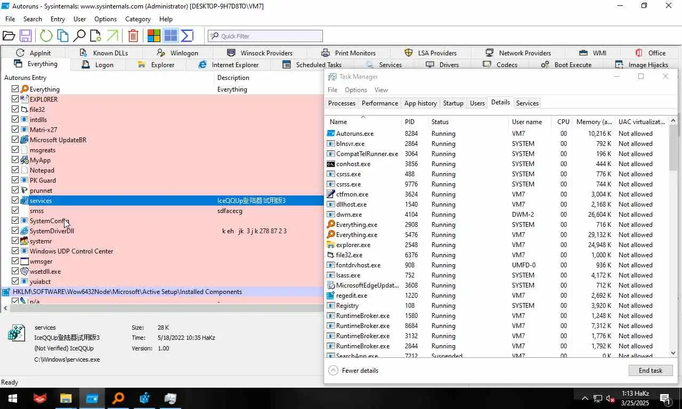
Task: Uncheck the EXPL0RER entry checkbox
Action: (15, 100)
